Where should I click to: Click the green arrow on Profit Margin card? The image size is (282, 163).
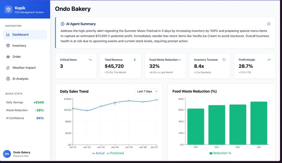269,60
